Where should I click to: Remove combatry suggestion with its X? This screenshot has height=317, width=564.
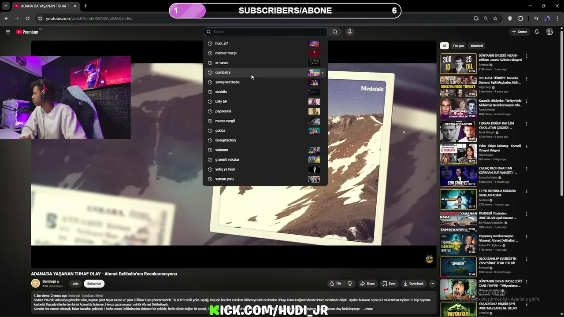pyautogui.click(x=323, y=73)
